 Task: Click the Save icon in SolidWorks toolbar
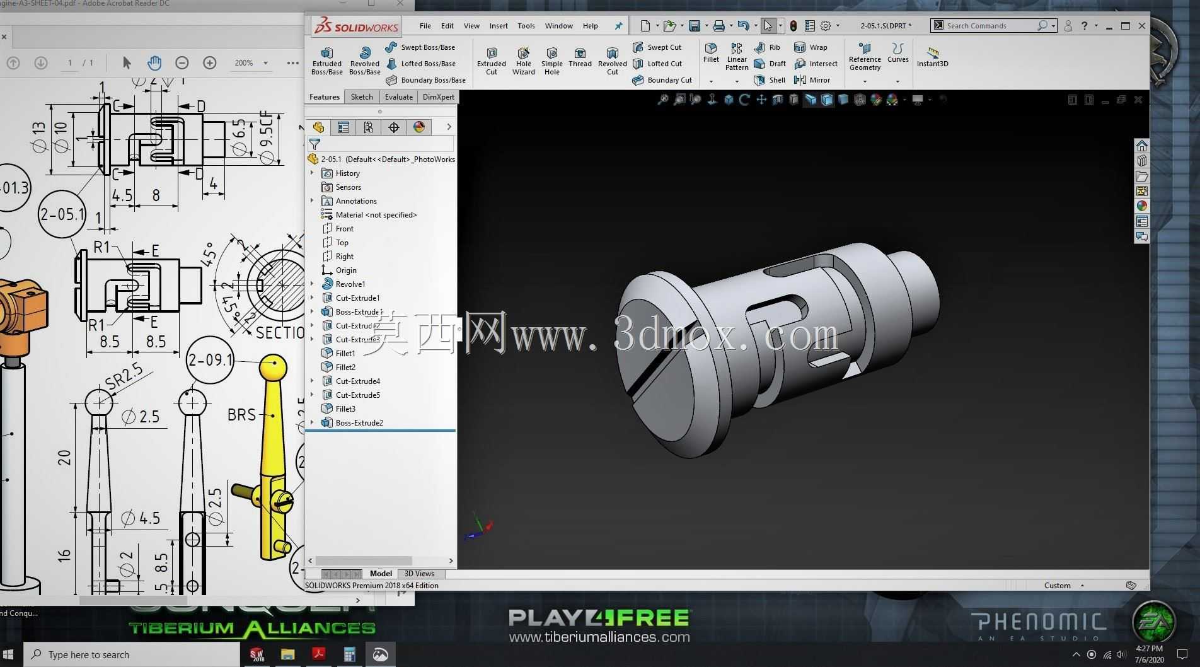[695, 26]
